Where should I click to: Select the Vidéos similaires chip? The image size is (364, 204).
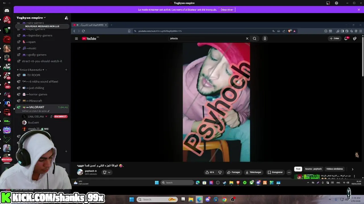coord(335,169)
